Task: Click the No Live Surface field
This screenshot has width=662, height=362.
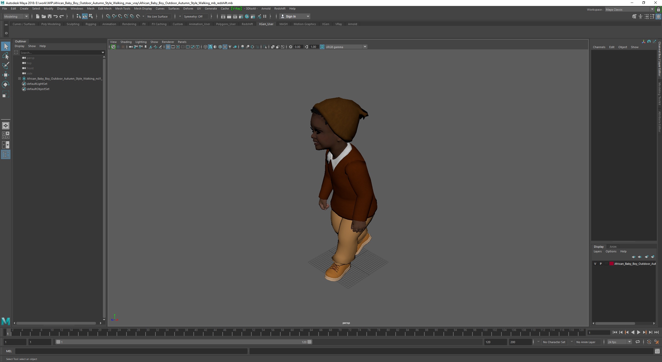Action: click(x=158, y=16)
